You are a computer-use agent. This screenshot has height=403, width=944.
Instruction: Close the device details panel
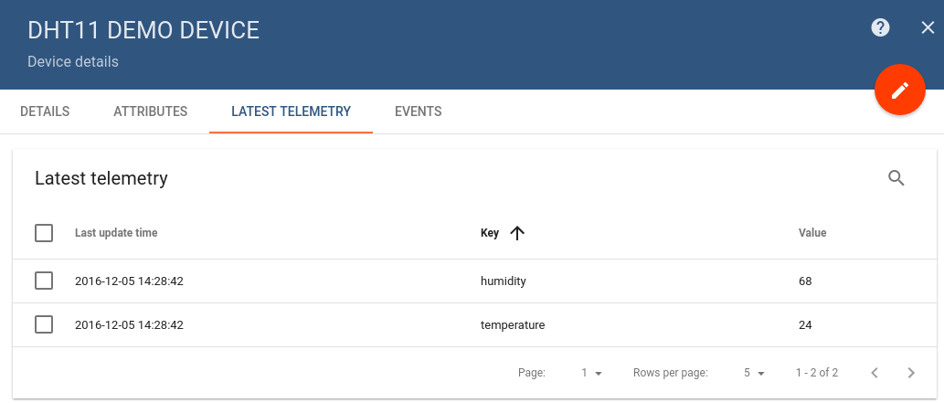pos(928,27)
